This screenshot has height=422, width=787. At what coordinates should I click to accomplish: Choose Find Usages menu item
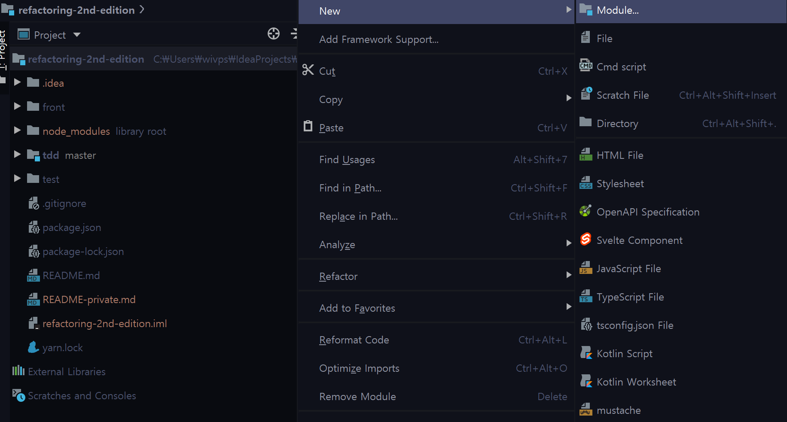pyautogui.click(x=436, y=160)
